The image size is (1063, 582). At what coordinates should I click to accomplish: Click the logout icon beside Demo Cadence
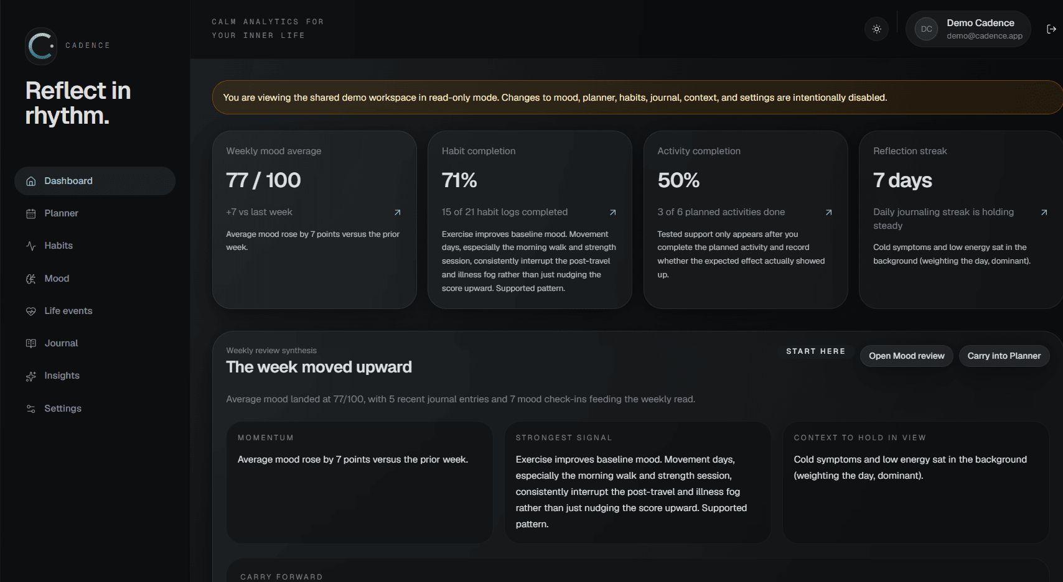(x=1051, y=29)
